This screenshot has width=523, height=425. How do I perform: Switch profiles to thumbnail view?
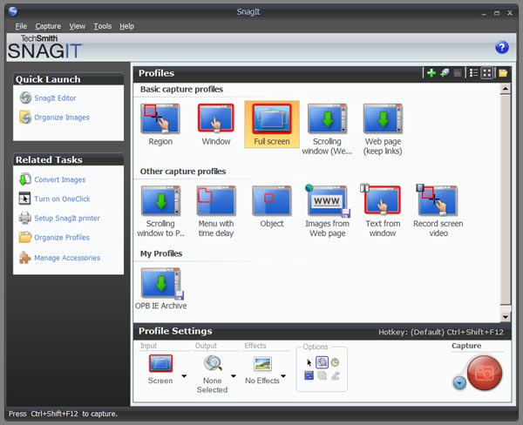(487, 73)
